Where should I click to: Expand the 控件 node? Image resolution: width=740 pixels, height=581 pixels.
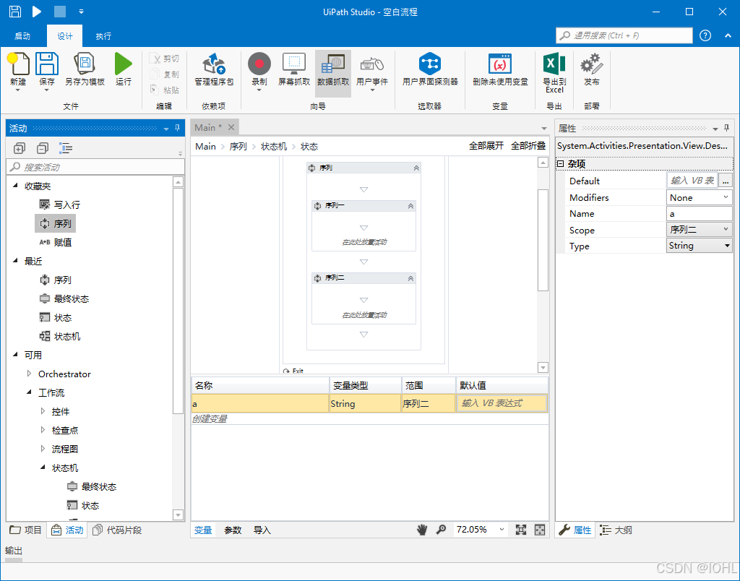pos(43,411)
